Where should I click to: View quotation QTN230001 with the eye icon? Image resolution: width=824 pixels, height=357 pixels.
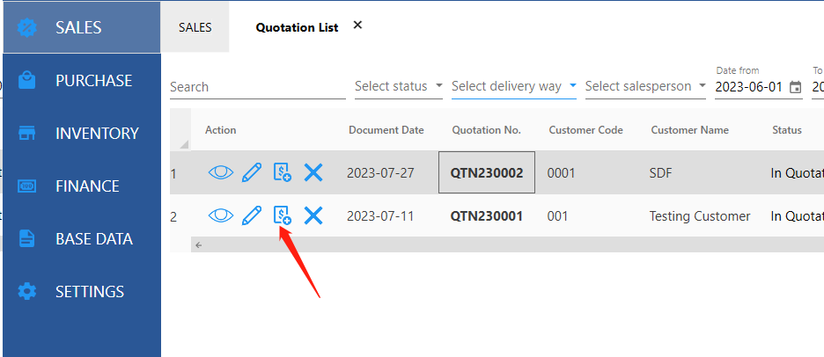pos(220,215)
